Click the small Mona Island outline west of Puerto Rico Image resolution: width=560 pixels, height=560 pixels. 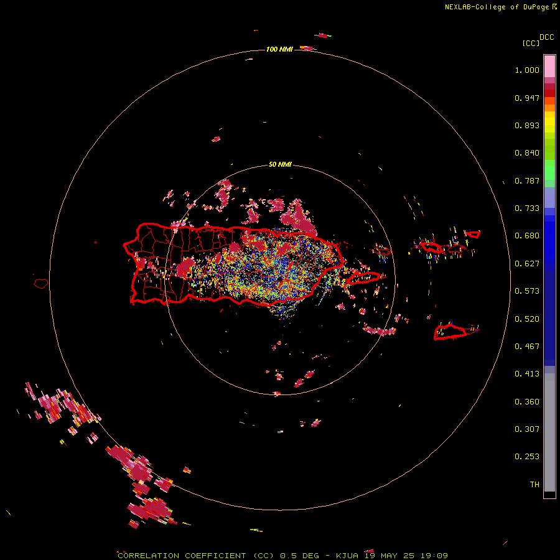click(41, 283)
